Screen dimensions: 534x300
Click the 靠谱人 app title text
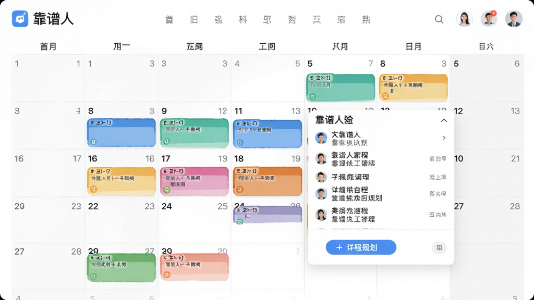click(53, 19)
